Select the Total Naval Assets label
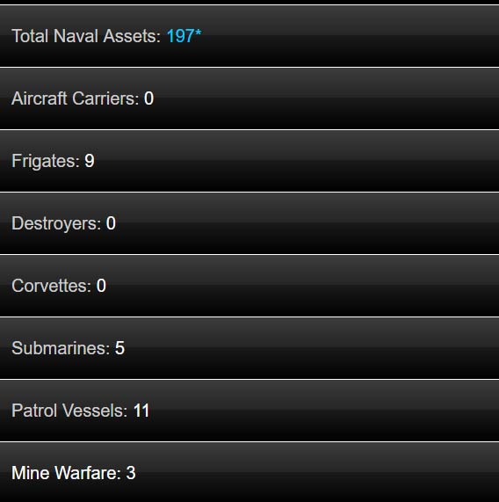Viewport: 499px width, 502px height. 86,36
